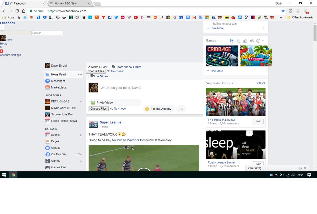
Task: Open Super League page name link
Action: pyautogui.click(x=110, y=122)
